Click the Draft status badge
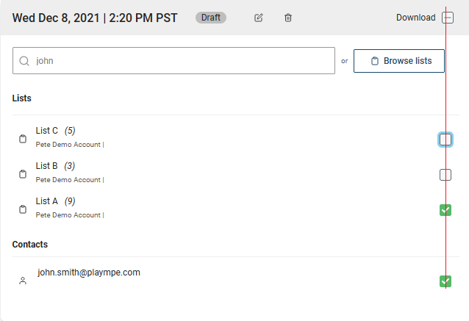469x321 pixels. click(x=211, y=18)
